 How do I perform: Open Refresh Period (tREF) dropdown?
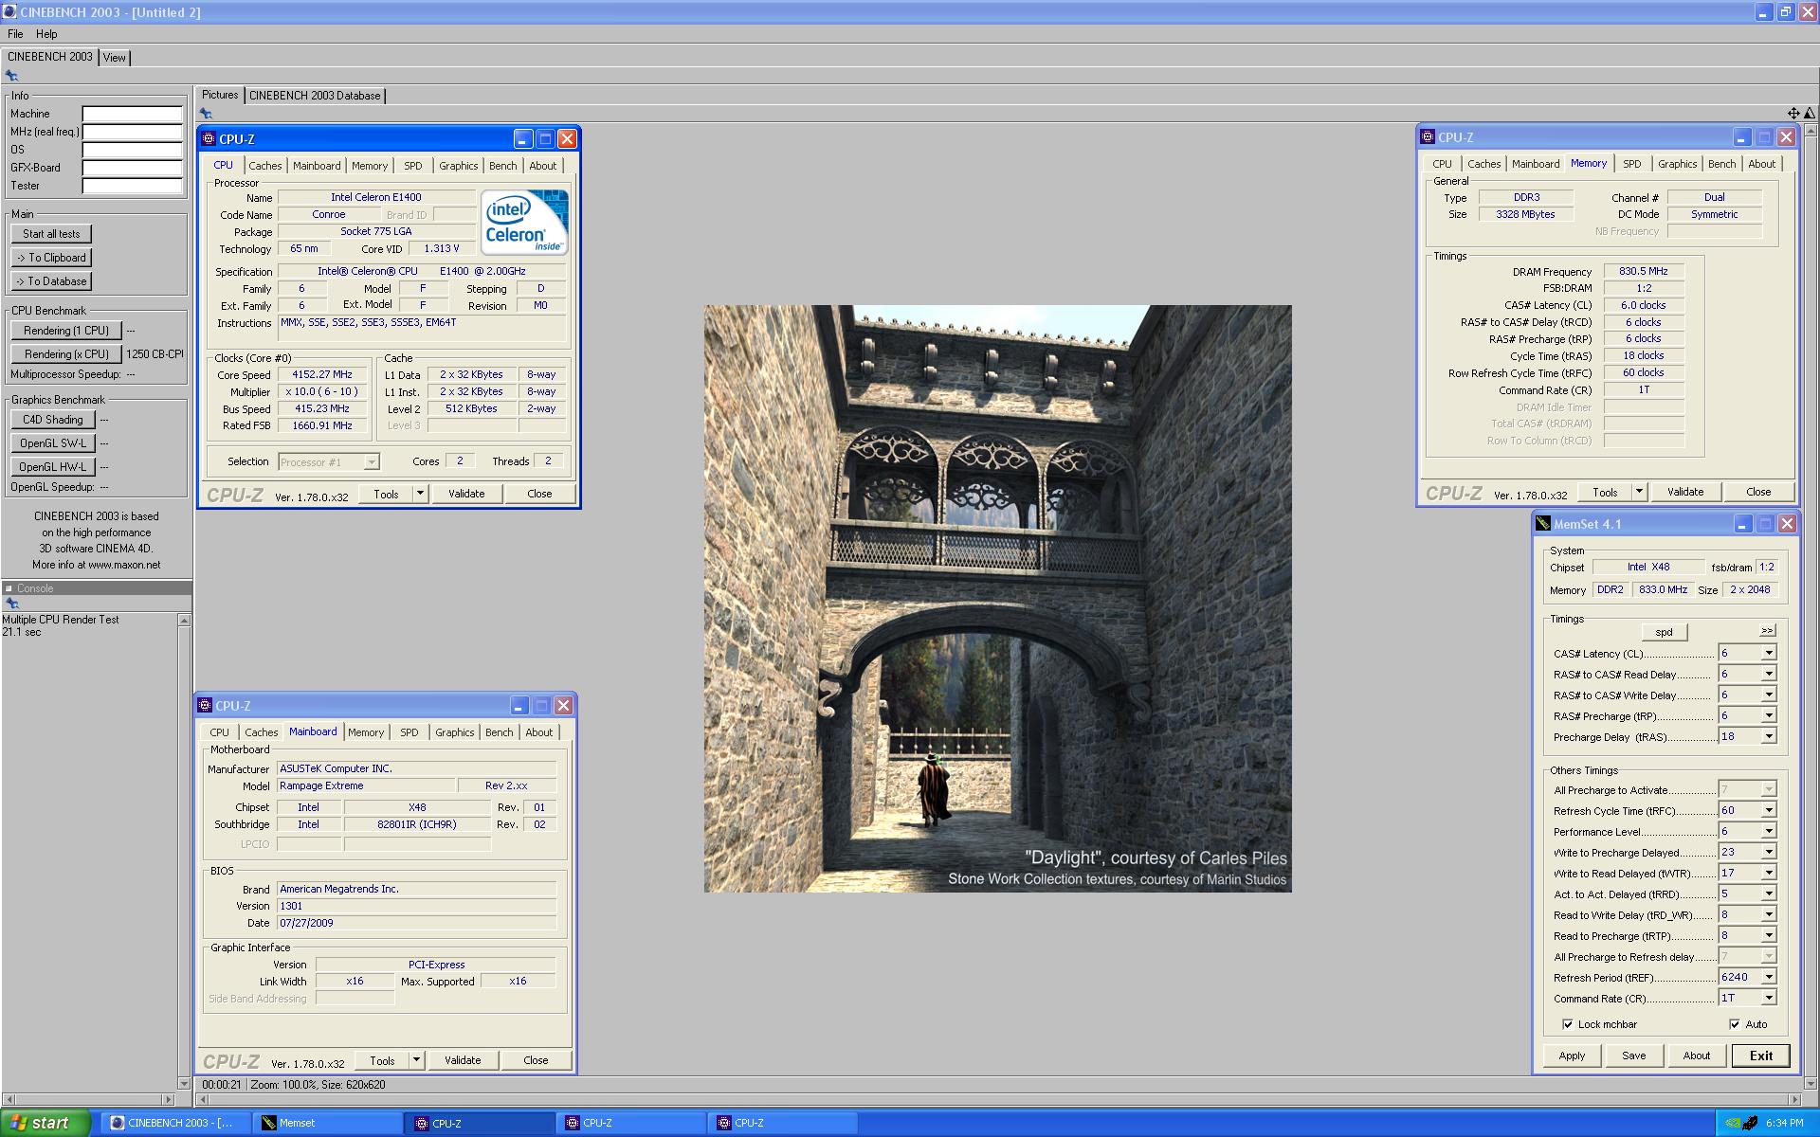tap(1768, 977)
